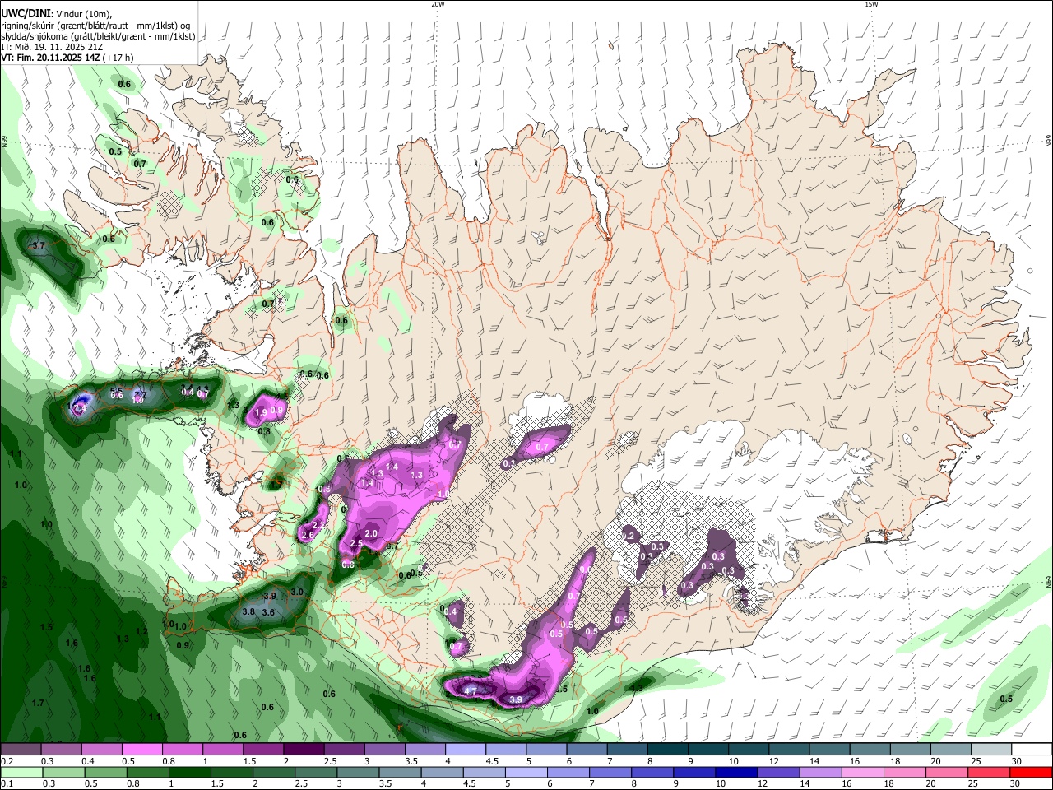Click bottom-row pink swatch between 18 and 20
Image resolution: width=1053 pixels, height=790 pixels.
coord(907,772)
